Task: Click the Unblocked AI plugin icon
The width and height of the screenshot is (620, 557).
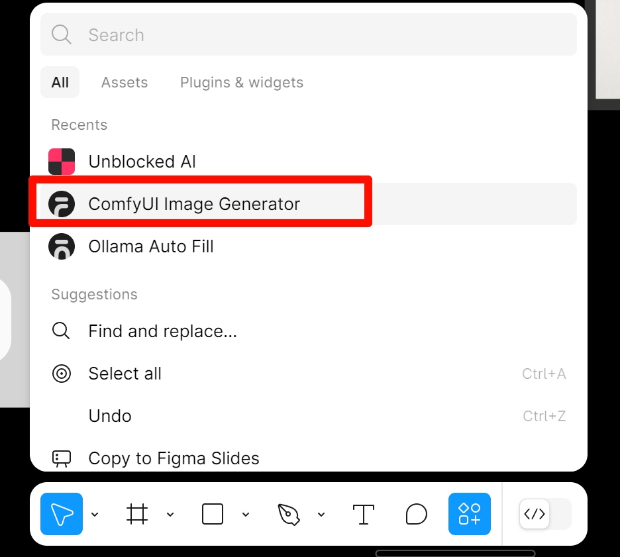Action: point(62,162)
